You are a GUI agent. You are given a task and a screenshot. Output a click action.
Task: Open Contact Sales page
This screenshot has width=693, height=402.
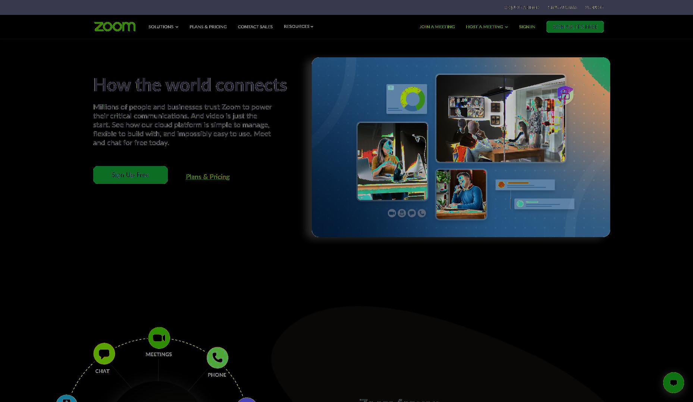(x=255, y=27)
